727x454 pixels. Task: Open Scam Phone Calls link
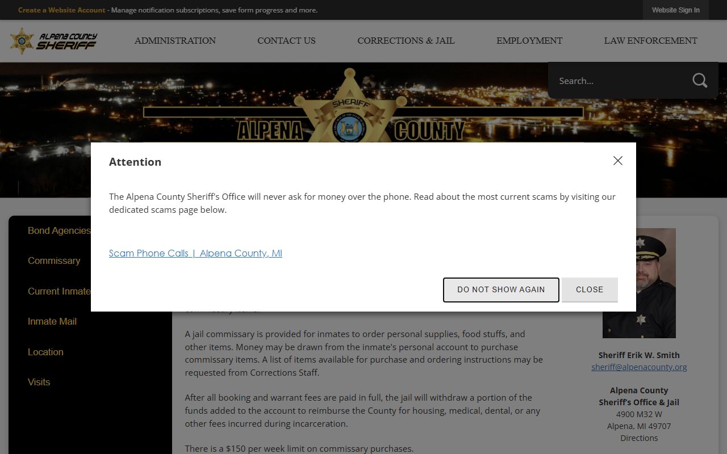click(x=195, y=253)
